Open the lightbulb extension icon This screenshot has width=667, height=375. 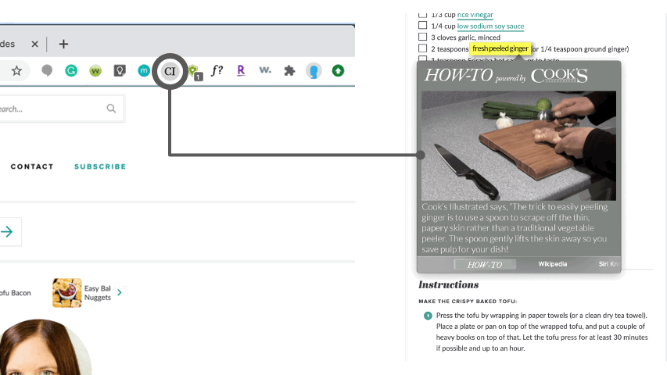click(120, 70)
